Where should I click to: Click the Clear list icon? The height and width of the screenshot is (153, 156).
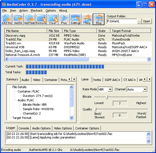point(53,19)
